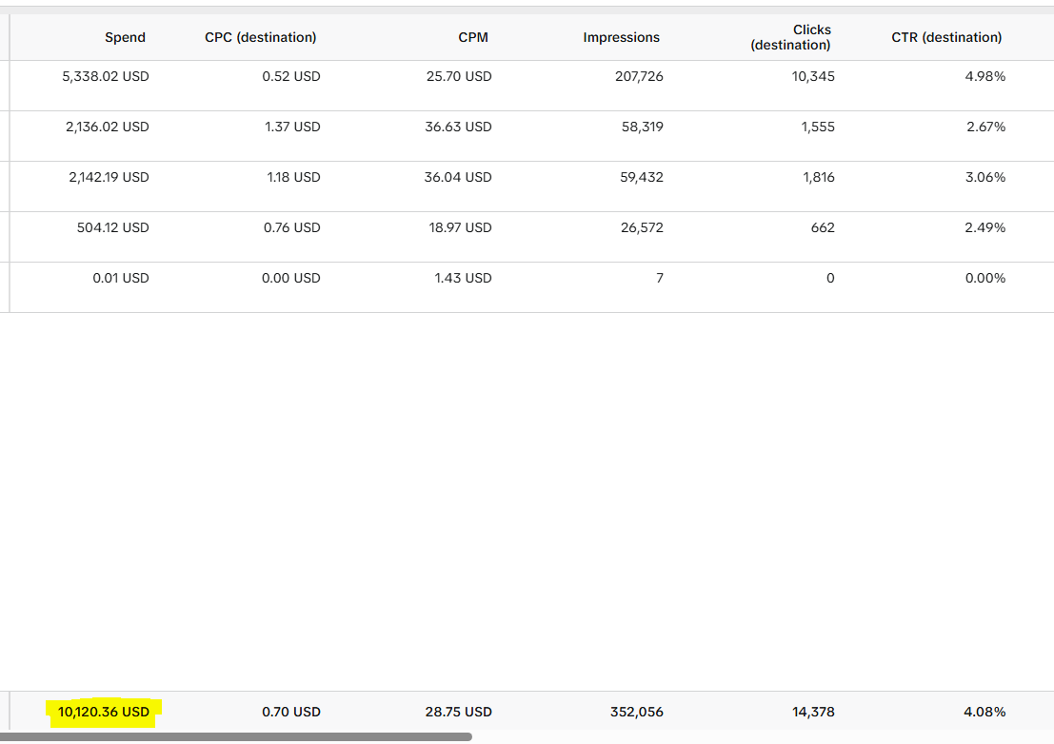This screenshot has height=744, width=1054.
Task: Select the total impressions 352,056
Action: click(637, 712)
